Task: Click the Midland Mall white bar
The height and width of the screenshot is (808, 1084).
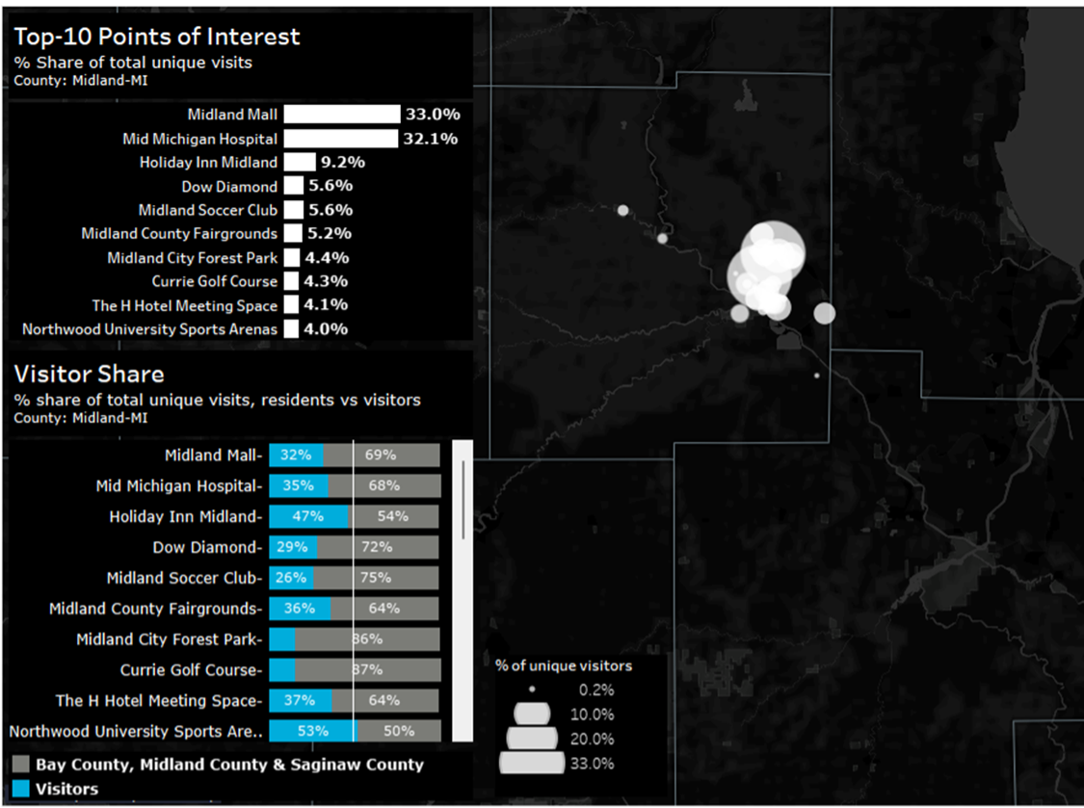Action: 341,115
